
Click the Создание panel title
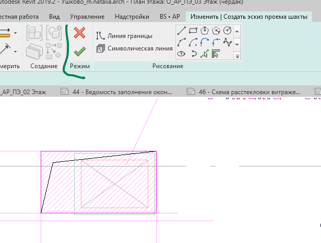pyautogui.click(x=44, y=66)
